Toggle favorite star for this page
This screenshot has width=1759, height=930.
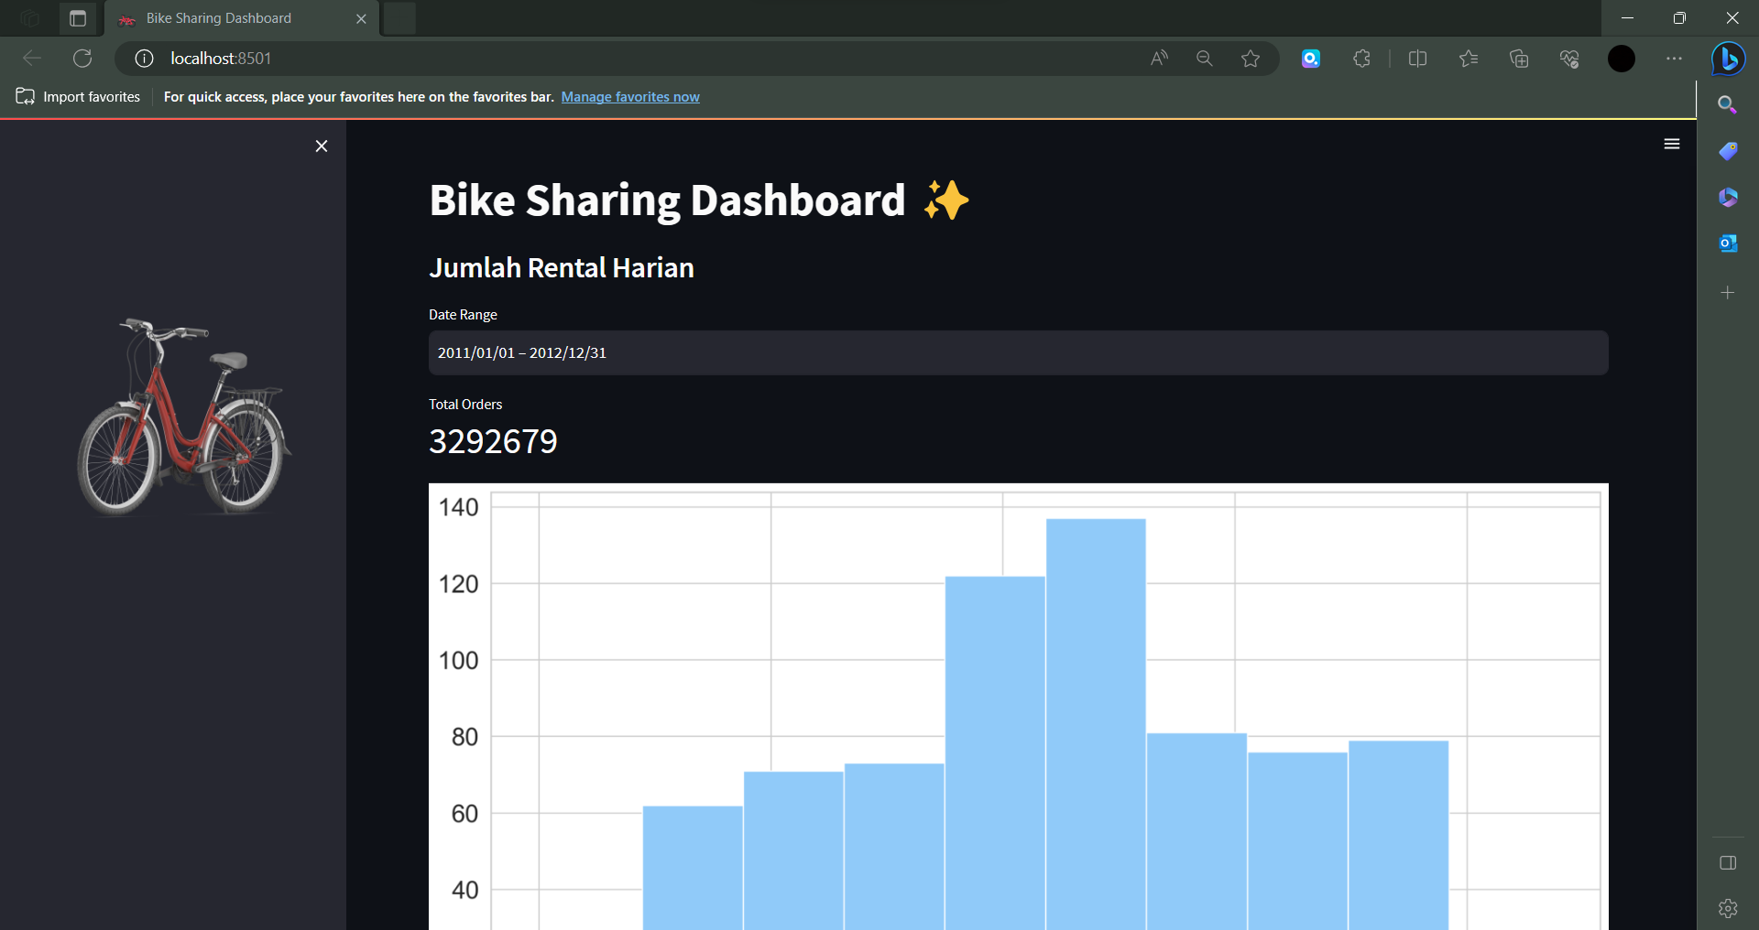click(x=1251, y=58)
